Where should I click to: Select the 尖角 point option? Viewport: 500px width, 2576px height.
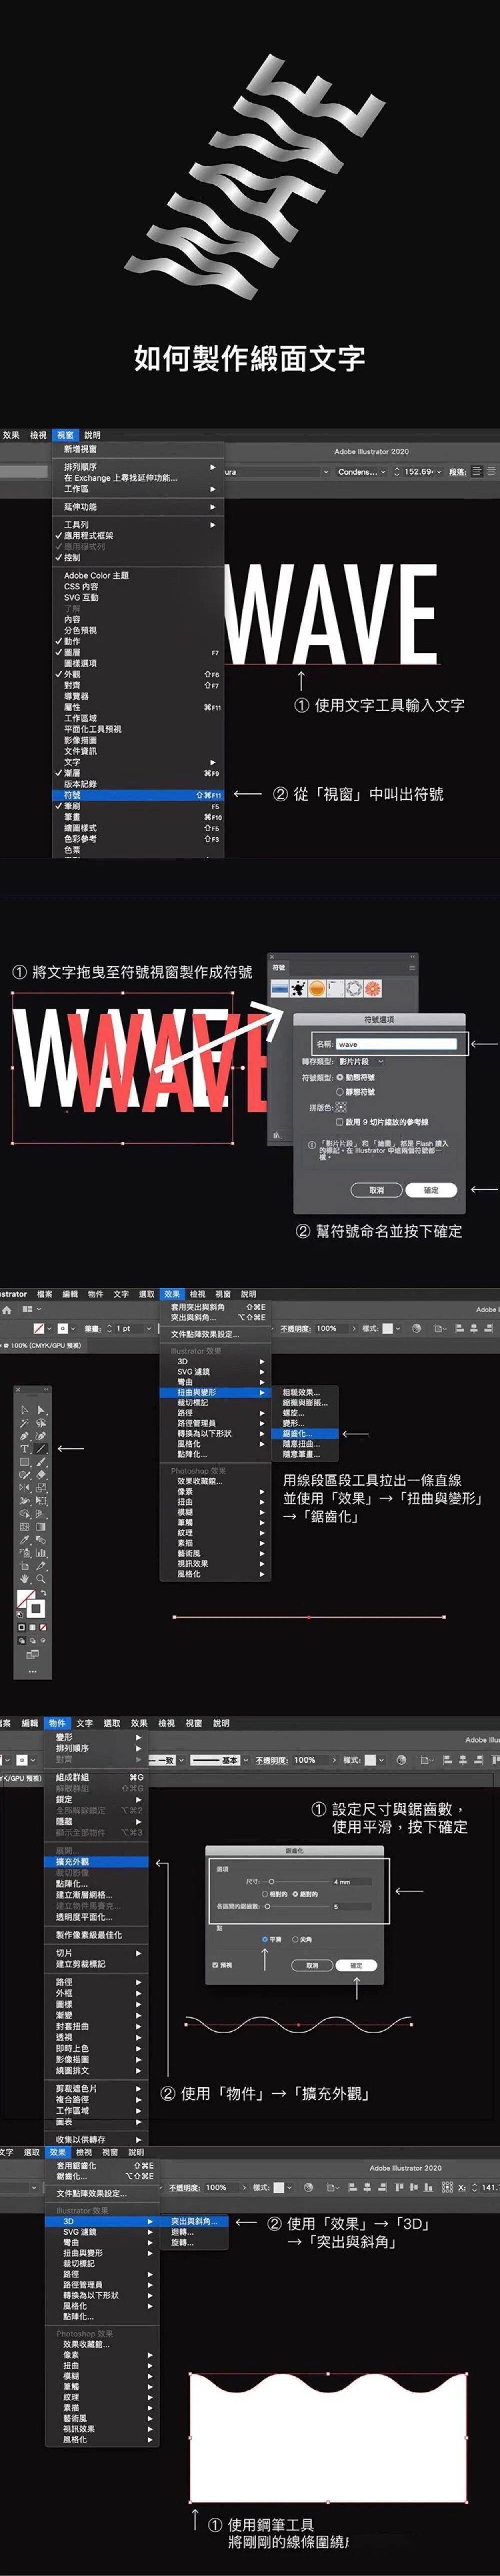(x=295, y=1939)
